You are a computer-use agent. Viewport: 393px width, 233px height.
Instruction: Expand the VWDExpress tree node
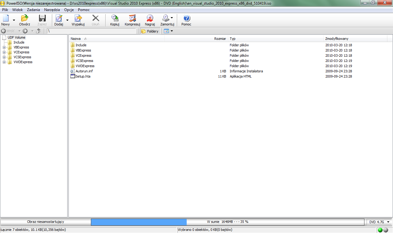click(x=4, y=62)
